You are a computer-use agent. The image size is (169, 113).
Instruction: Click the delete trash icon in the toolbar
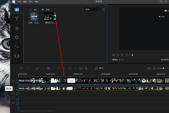[49, 68]
